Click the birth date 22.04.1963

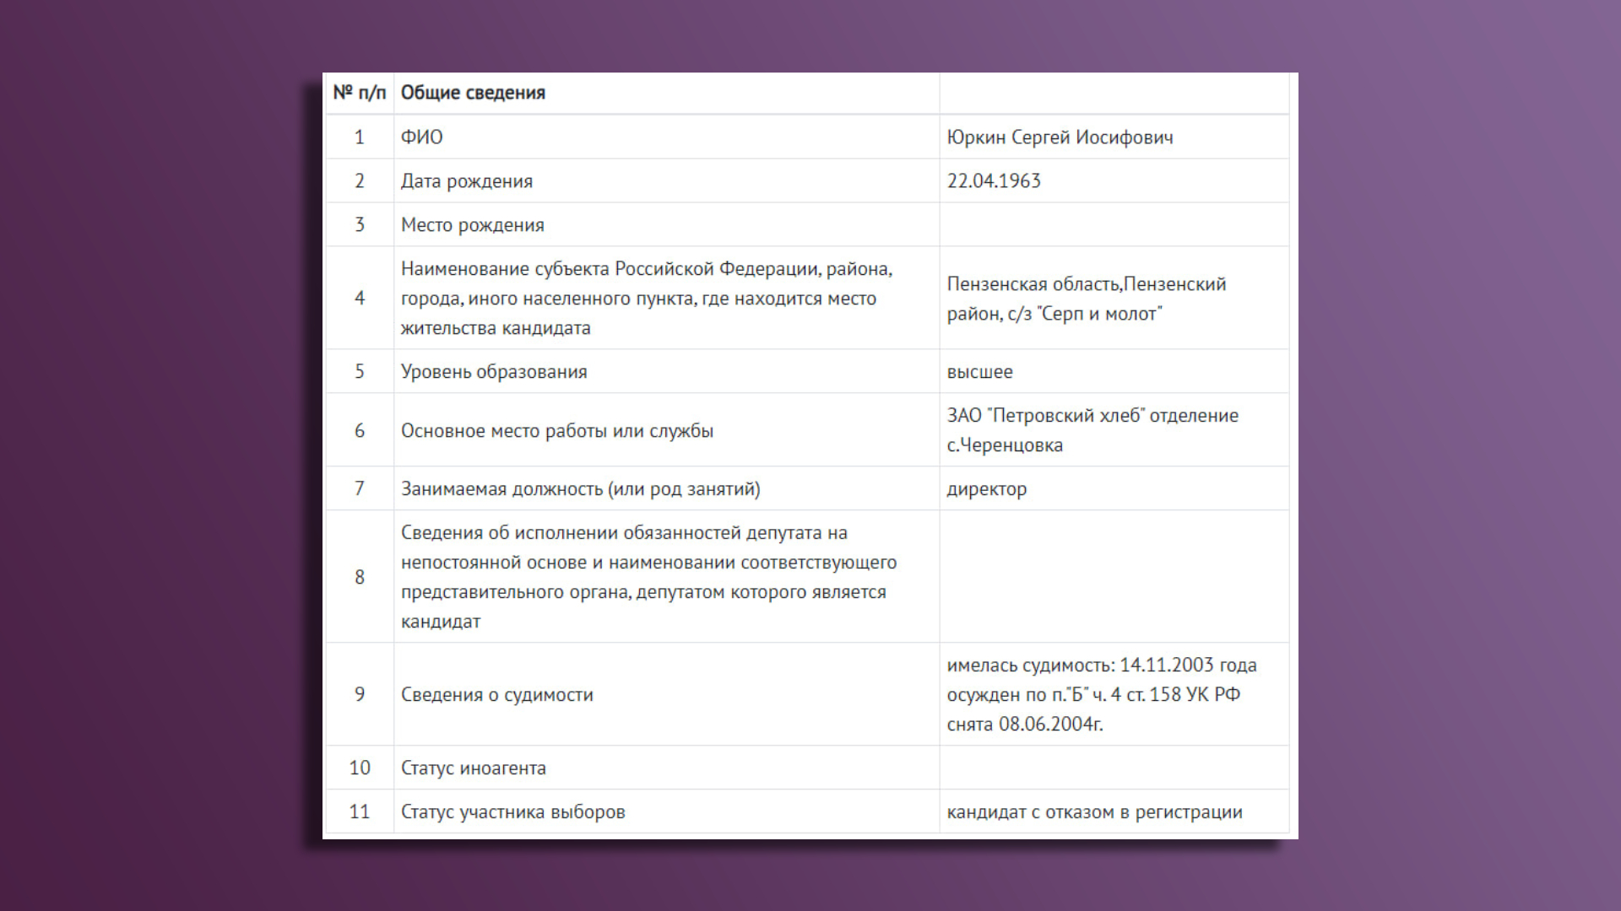[994, 181]
